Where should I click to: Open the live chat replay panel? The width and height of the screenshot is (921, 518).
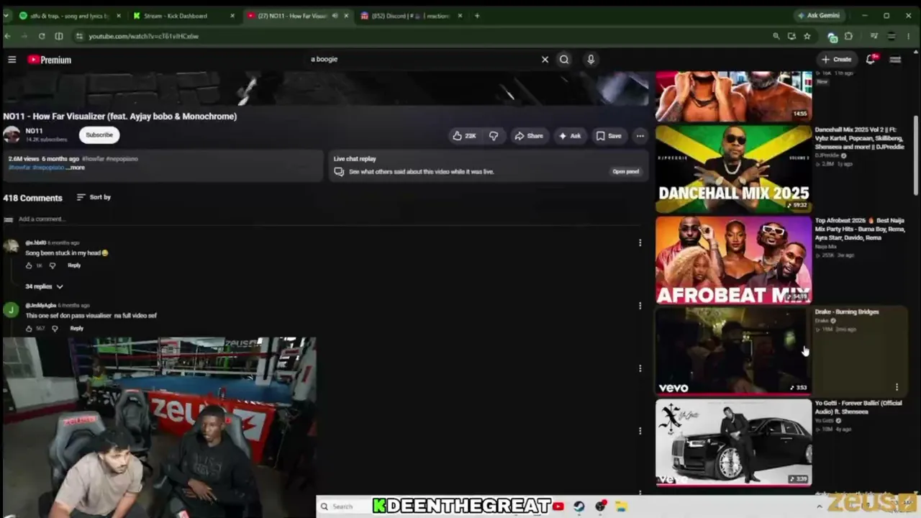625,172
